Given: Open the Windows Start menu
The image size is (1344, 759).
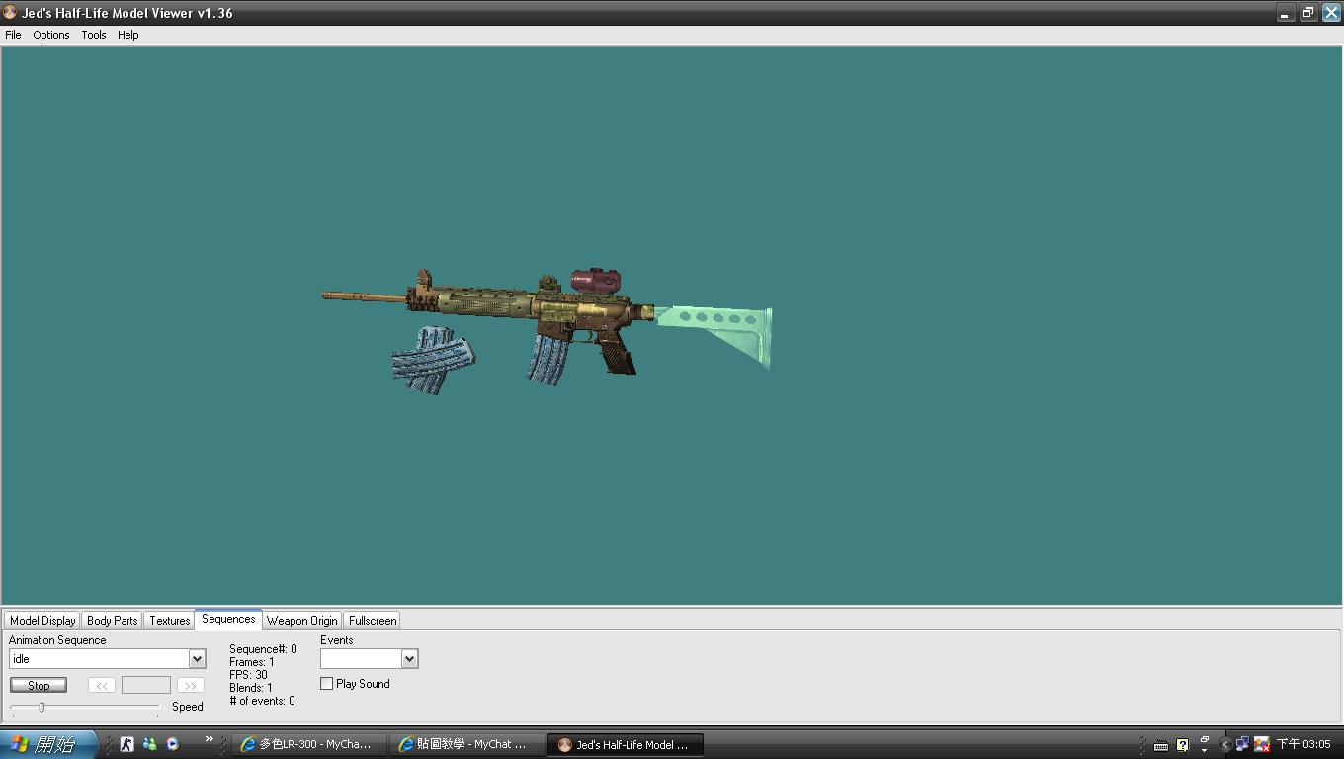Looking at the screenshot, I should coord(48,744).
